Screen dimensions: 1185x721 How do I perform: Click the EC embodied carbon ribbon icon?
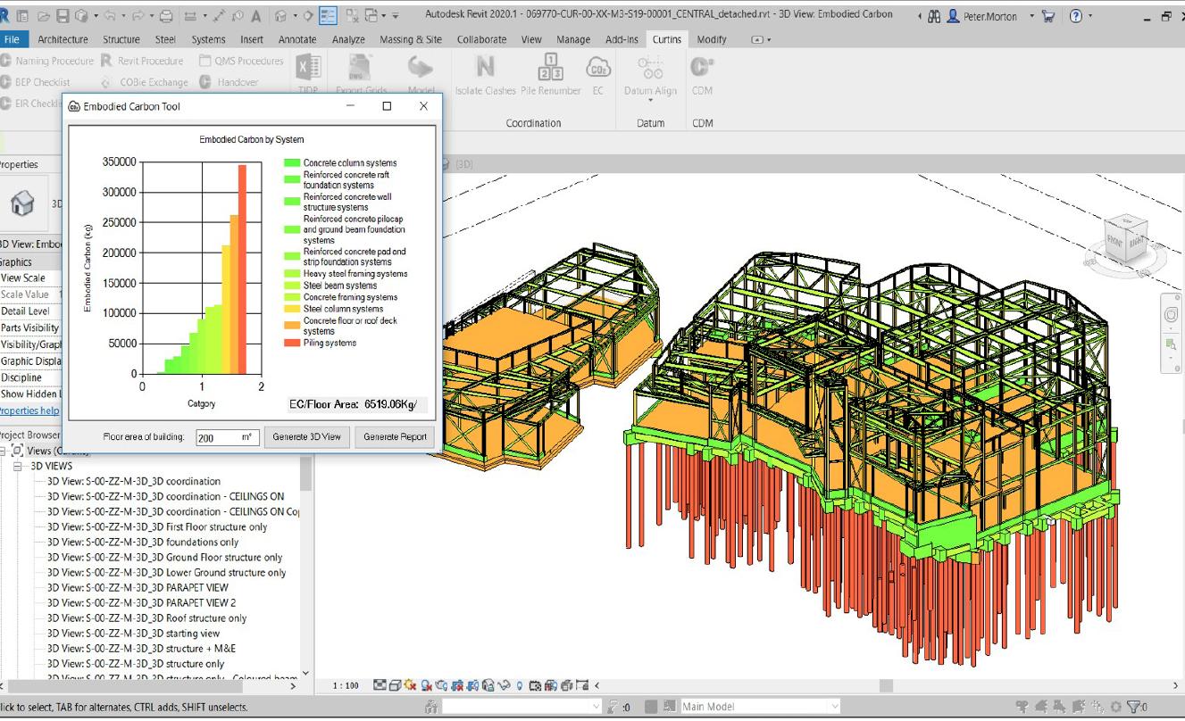597,69
